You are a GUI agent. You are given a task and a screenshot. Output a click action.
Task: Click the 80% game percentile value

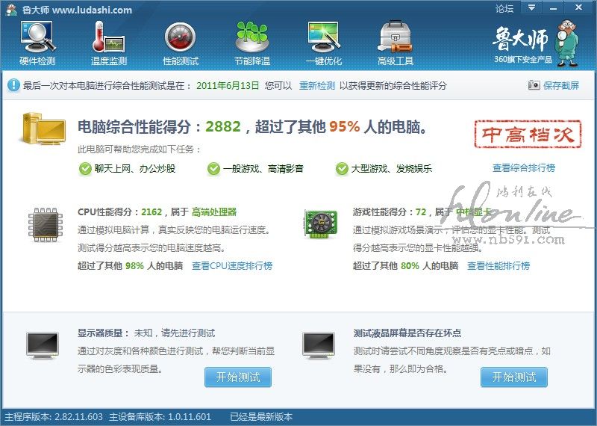point(410,266)
